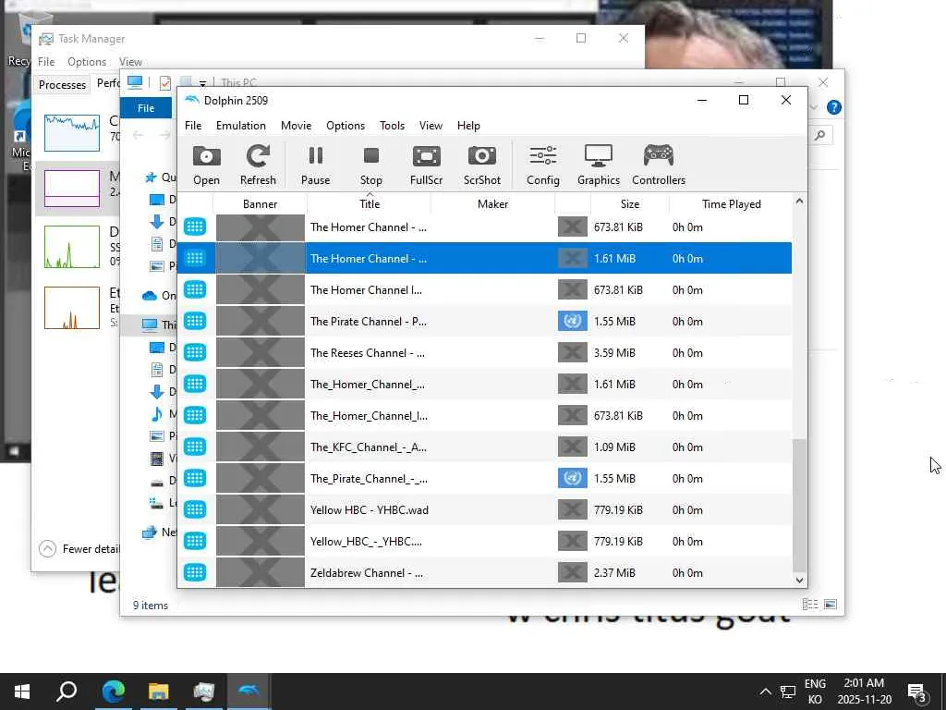Launch Microsoft Edge from taskbar
The image size is (946, 710).
[113, 692]
